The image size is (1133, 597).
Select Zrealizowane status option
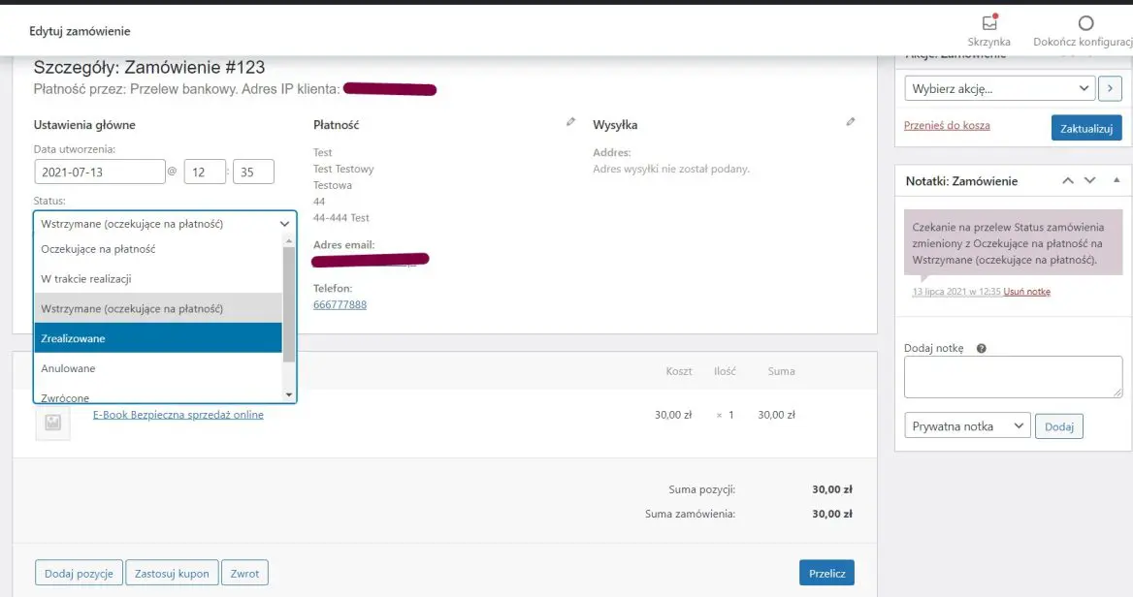pyautogui.click(x=158, y=338)
